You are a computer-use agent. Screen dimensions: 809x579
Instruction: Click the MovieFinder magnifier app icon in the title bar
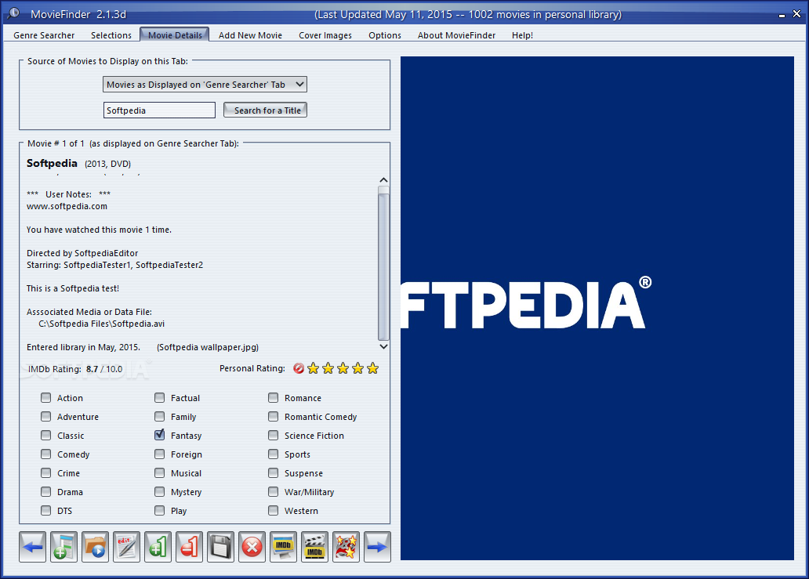coord(13,13)
